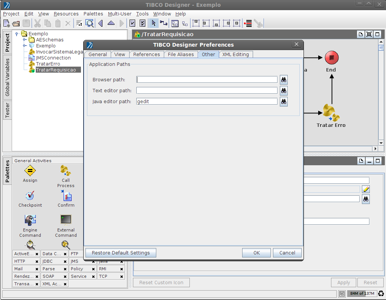Browse for the Java editor path

(284, 101)
